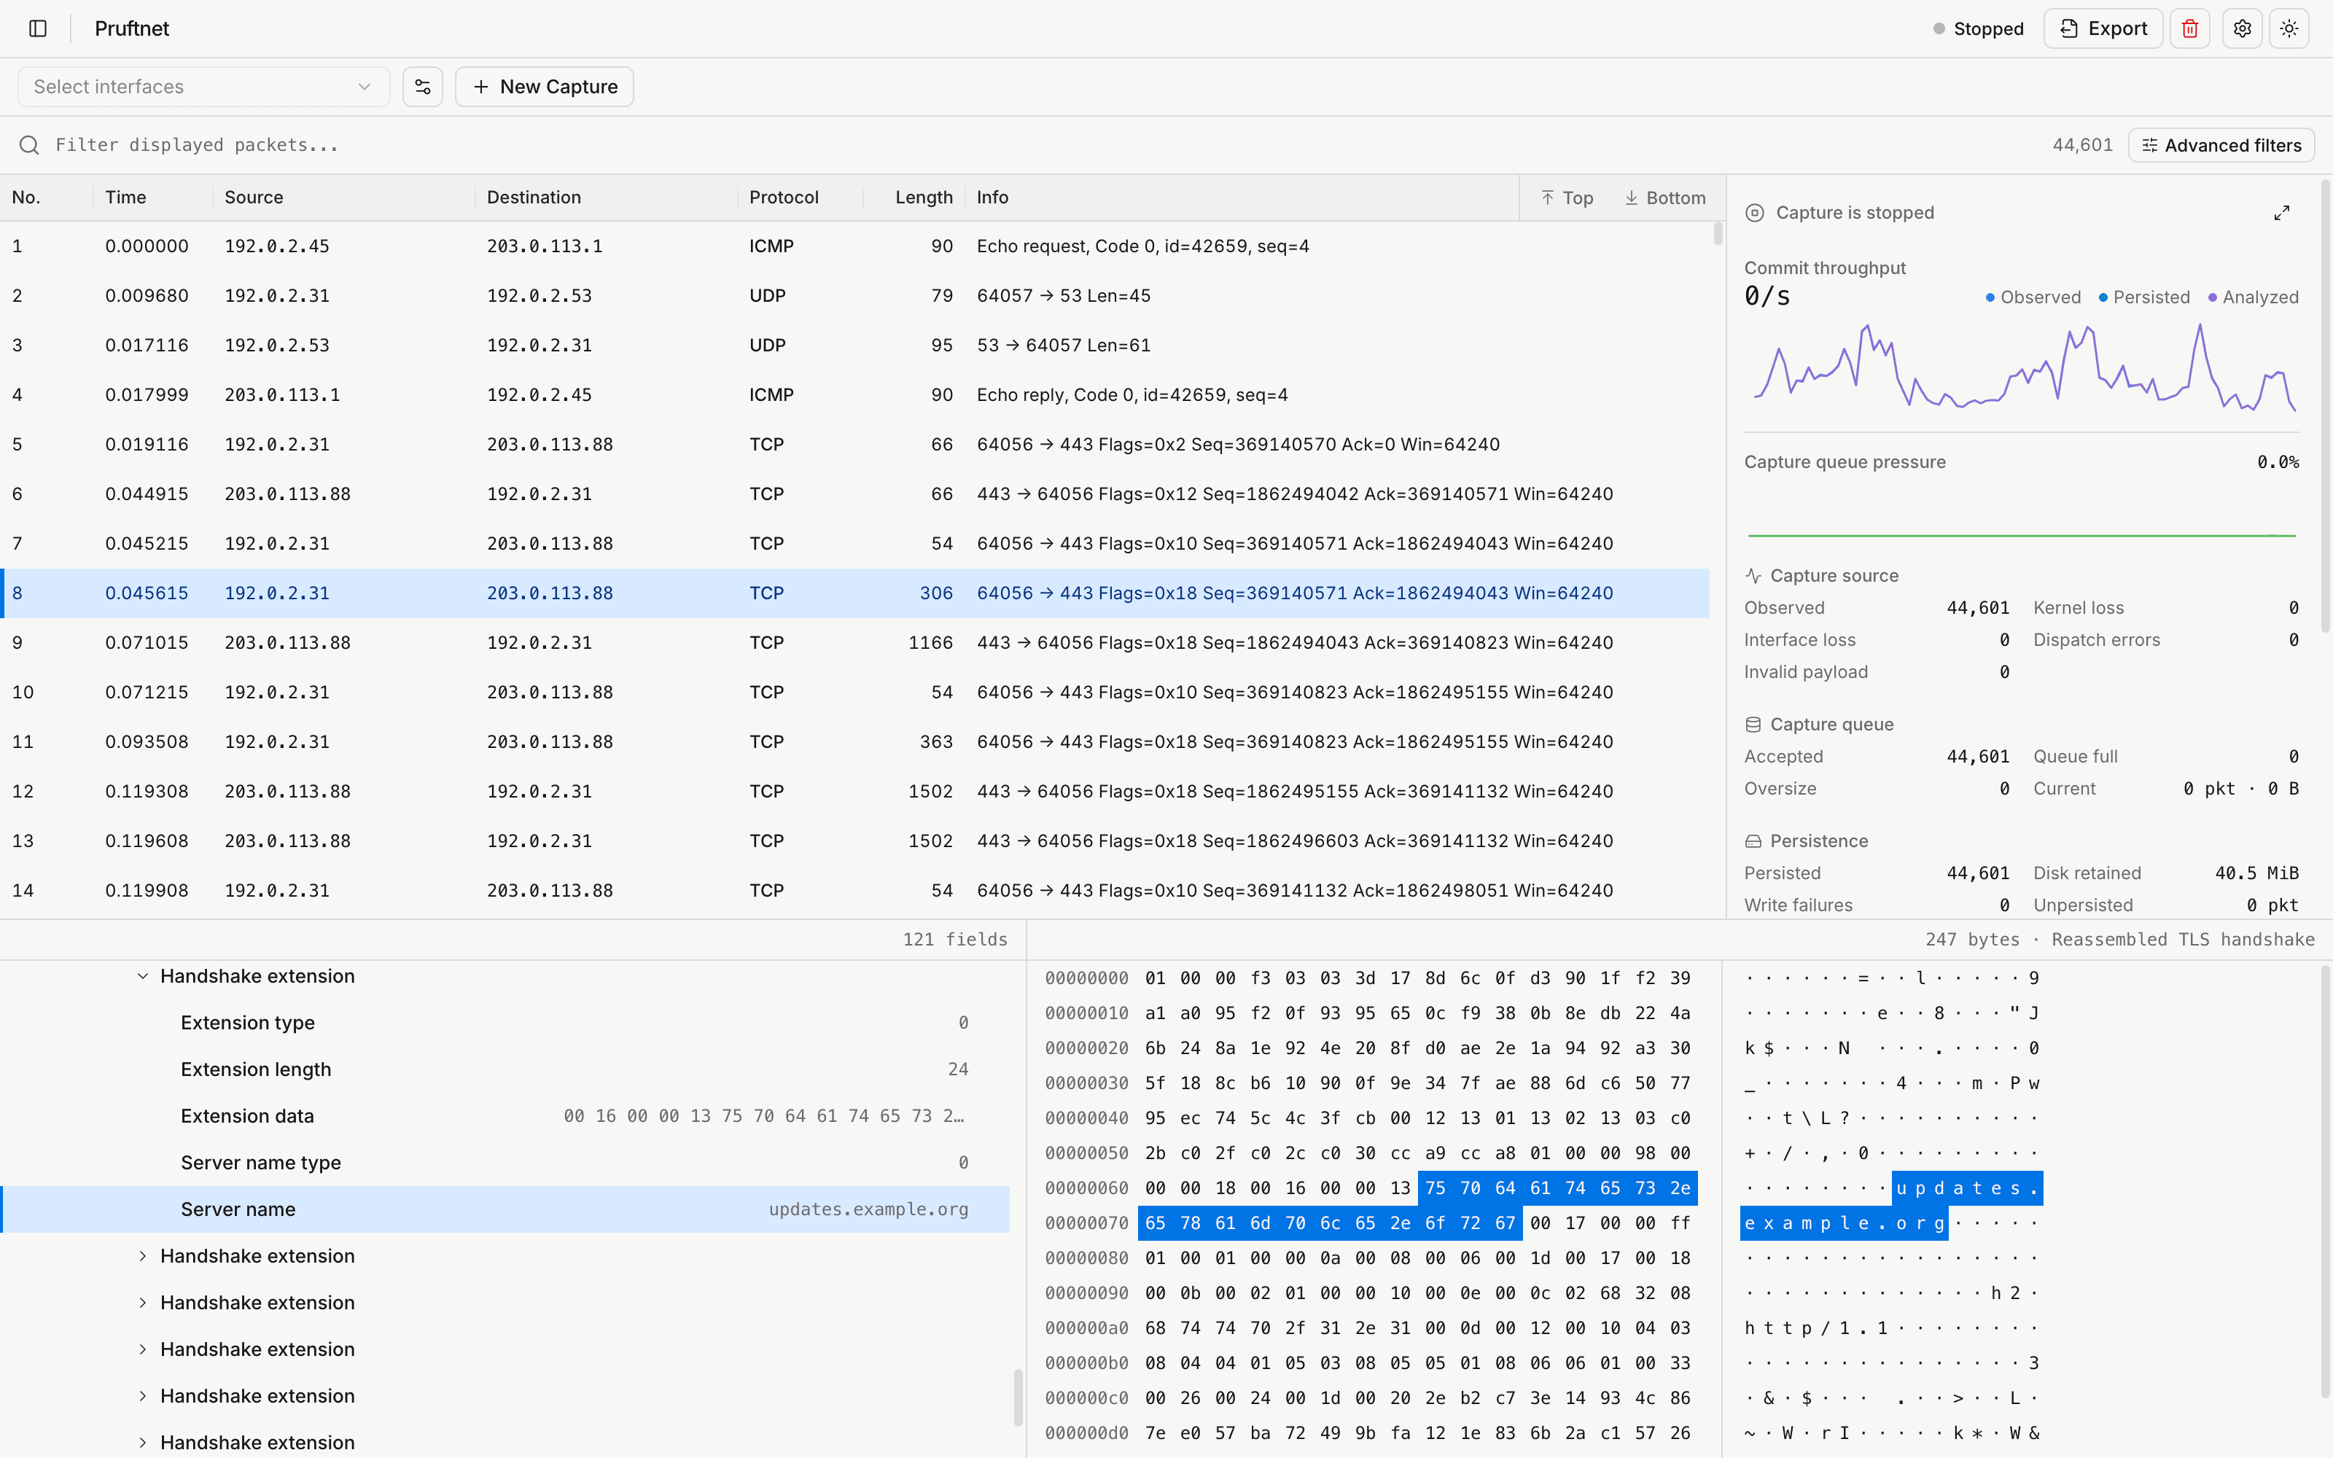Expand the third collapsed Handshake extension
This screenshot has width=2333, height=1458.
click(143, 1349)
